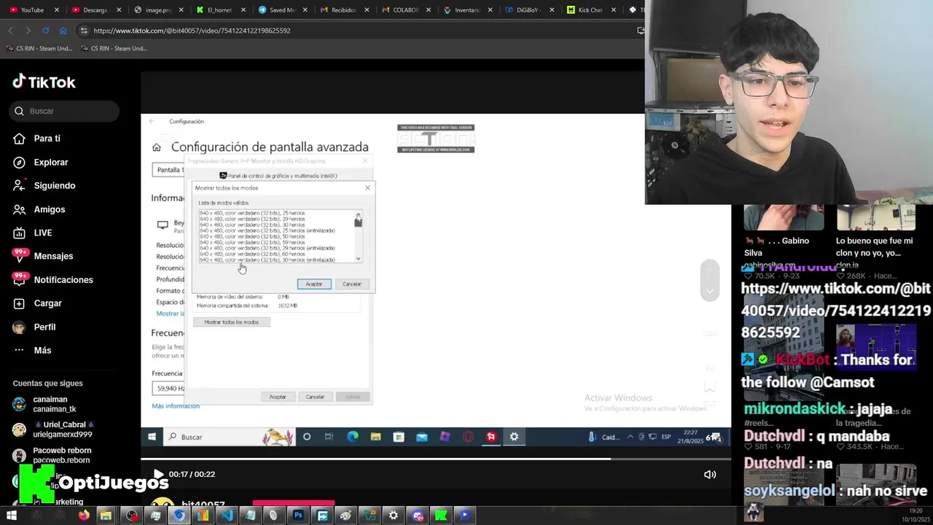This screenshot has width=933, height=525.
Task: Click the TikTok Buscar search field
Action: click(x=64, y=111)
